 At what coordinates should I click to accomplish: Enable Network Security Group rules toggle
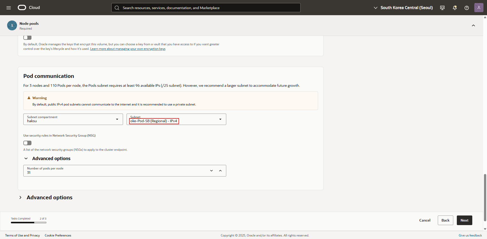27,143
